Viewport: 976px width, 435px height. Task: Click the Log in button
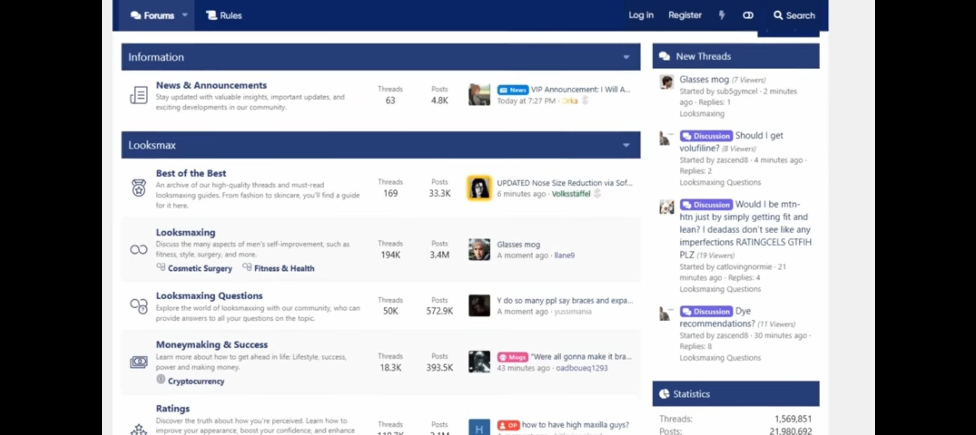click(x=641, y=15)
